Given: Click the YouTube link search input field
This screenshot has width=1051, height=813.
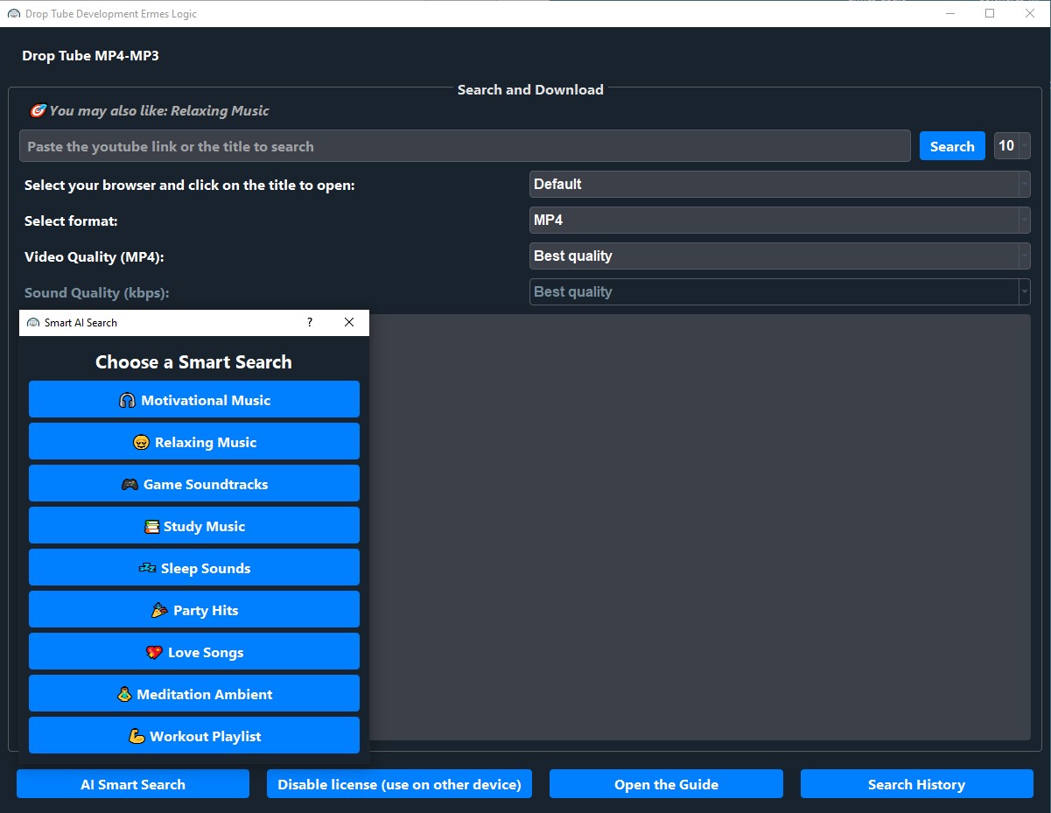Looking at the screenshot, I should click(464, 147).
